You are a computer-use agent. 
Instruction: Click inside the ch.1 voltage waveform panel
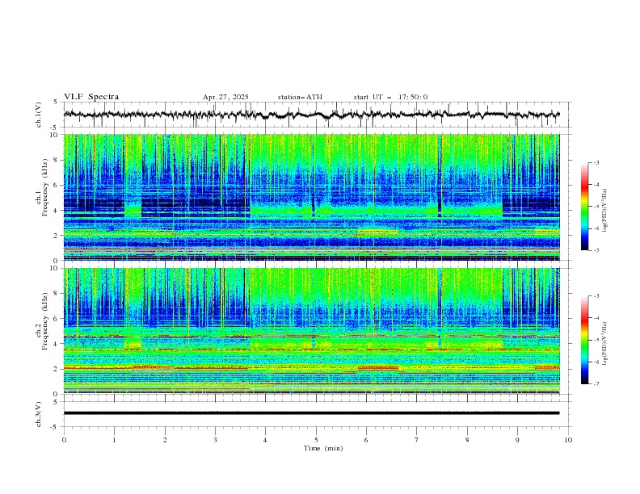[318, 115]
